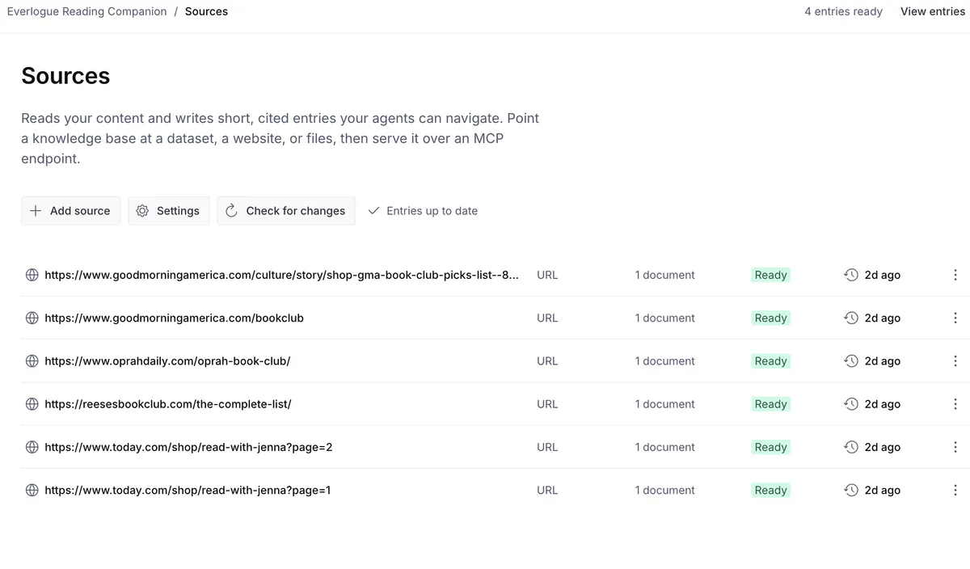Click "Entries up to date" status text
Viewport: 970px width, 569px height.
point(432,211)
